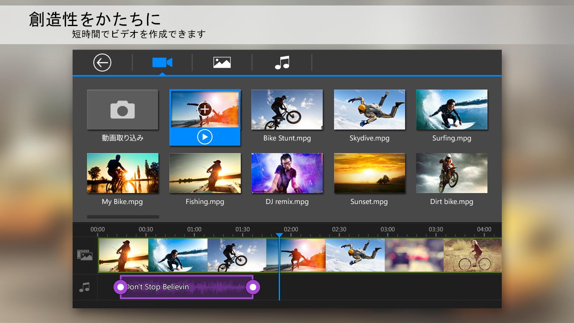574x323 pixels.
Task: Select the Dirt bike.mpg thumbnail
Action: pos(452,173)
